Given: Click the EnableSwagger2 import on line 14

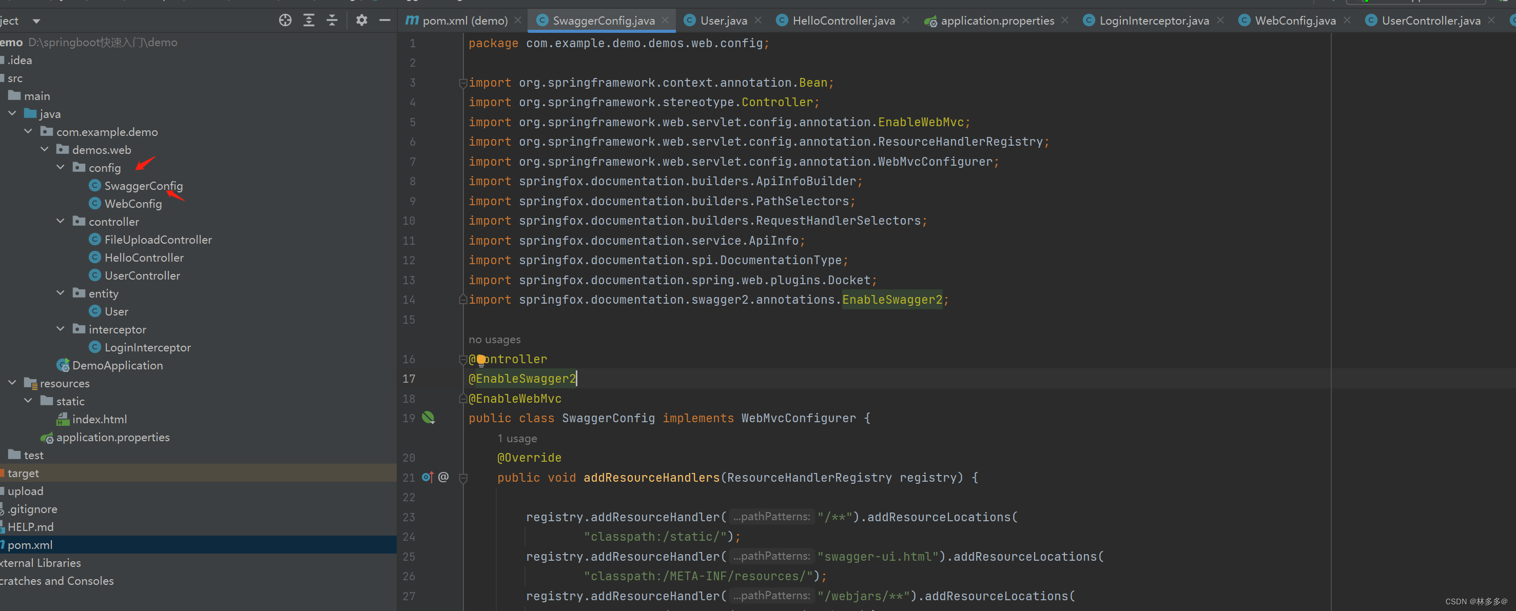Looking at the screenshot, I should 892,299.
